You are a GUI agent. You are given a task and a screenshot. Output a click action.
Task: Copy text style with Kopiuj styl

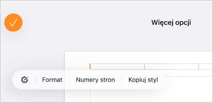coord(143,80)
